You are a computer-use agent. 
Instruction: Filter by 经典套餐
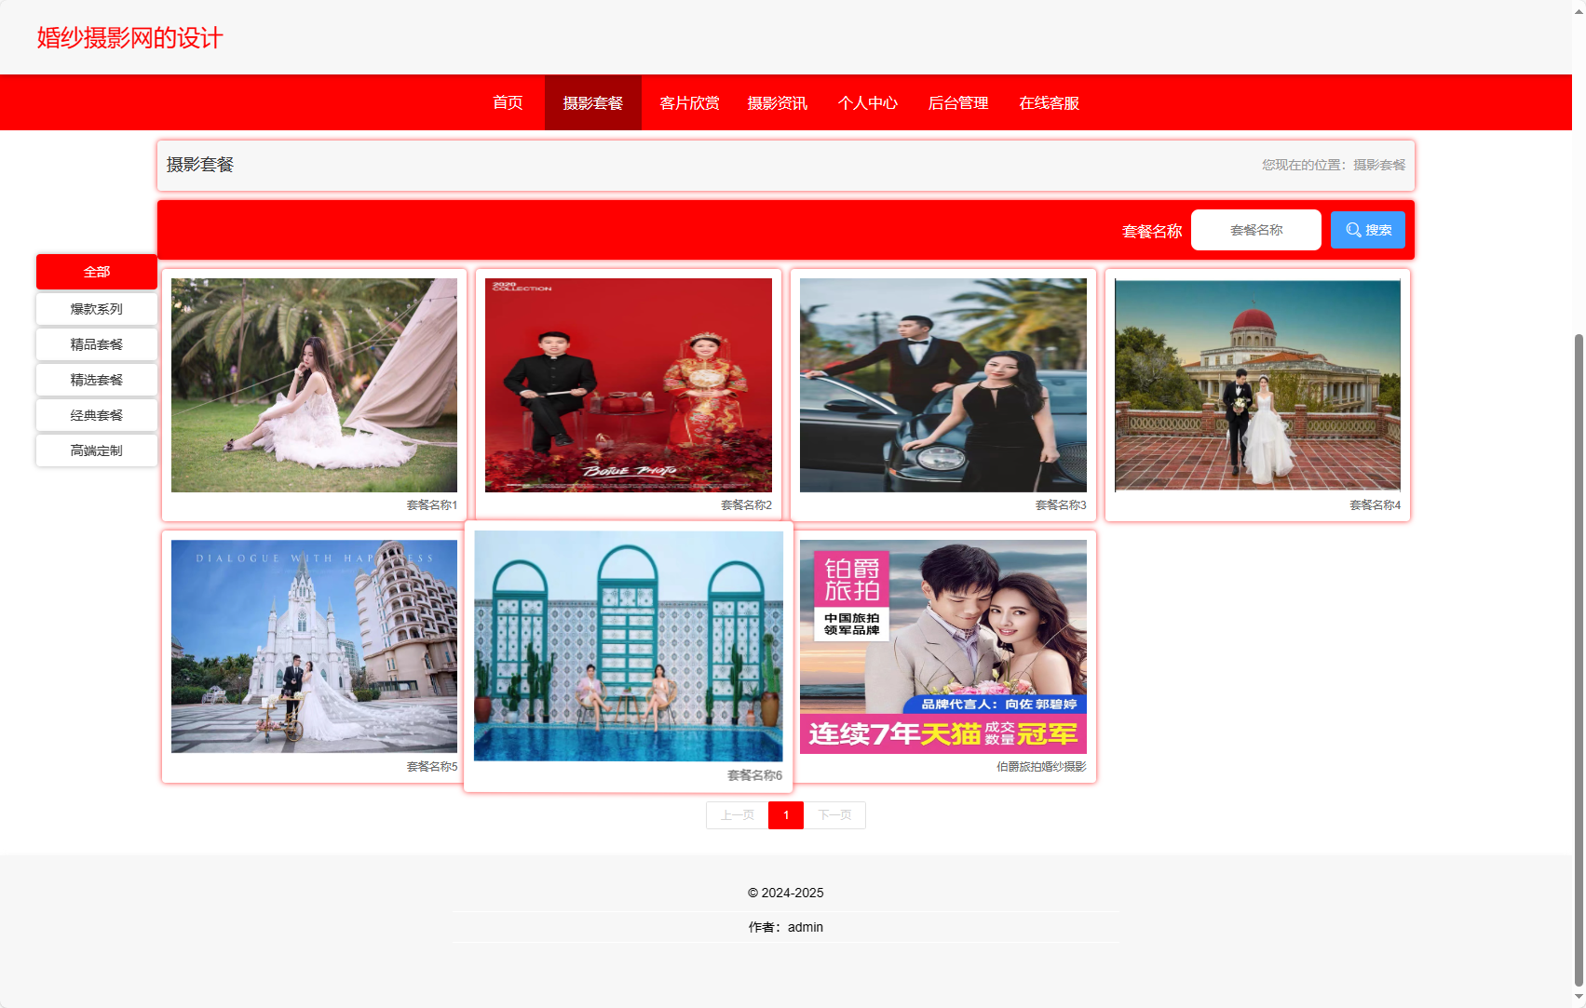(x=97, y=415)
